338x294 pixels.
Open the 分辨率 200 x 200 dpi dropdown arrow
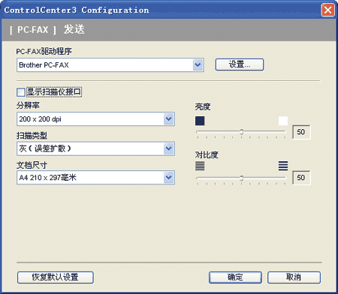pos(169,119)
